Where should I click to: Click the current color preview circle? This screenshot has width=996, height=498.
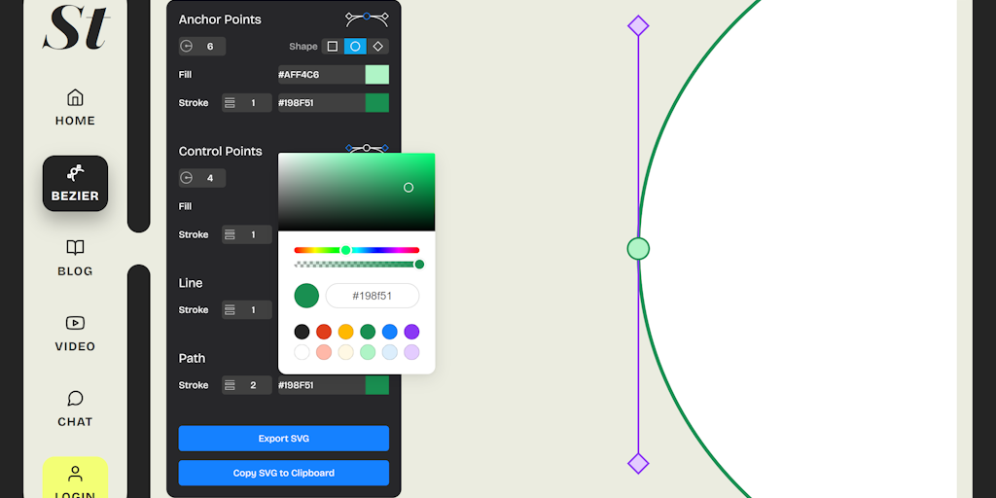pos(306,296)
